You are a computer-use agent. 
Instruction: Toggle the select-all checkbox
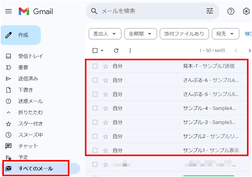coord(95,51)
